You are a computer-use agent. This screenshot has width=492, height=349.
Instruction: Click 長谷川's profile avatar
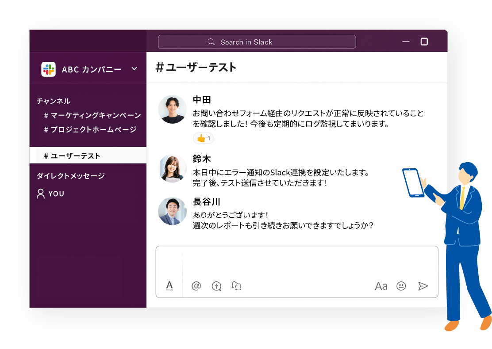pyautogui.click(x=172, y=211)
